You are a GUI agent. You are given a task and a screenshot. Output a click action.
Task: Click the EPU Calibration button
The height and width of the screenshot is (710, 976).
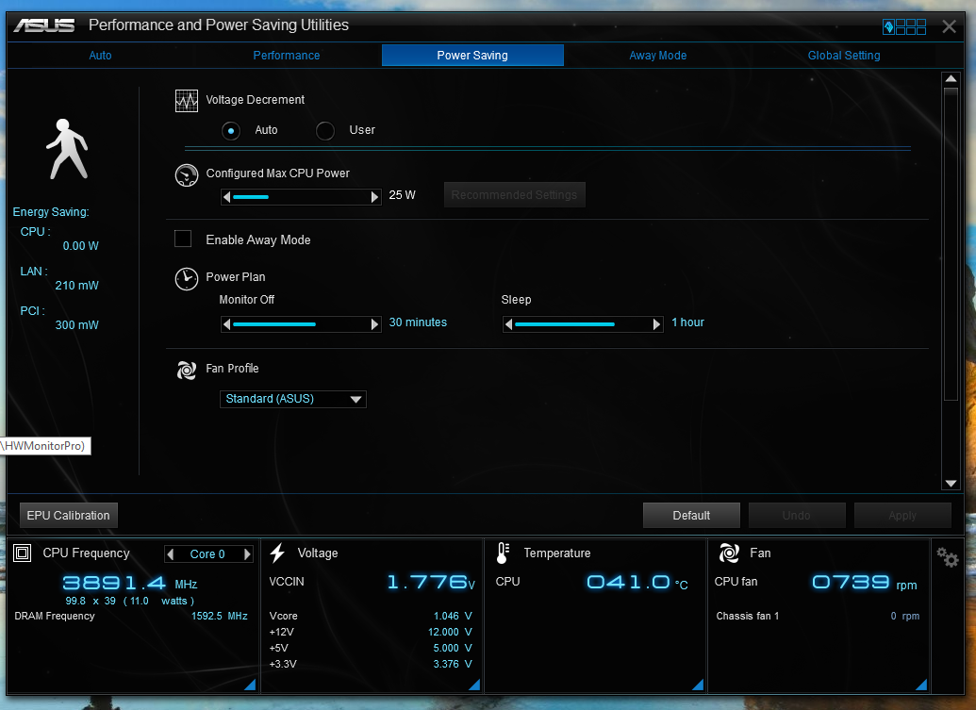point(69,515)
